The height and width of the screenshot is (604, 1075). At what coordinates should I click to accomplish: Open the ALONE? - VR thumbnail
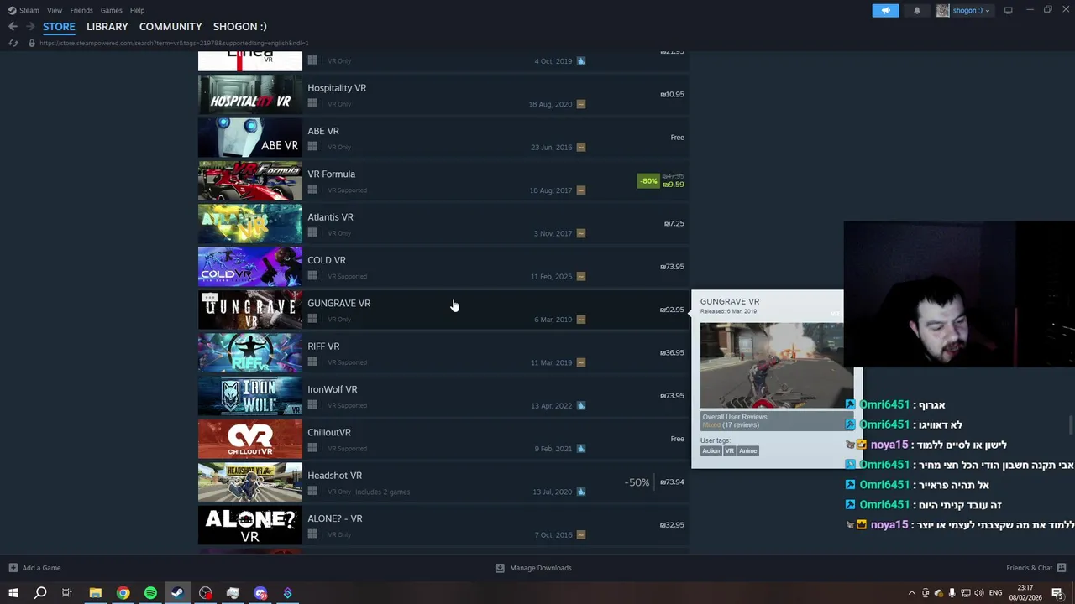[x=249, y=525]
